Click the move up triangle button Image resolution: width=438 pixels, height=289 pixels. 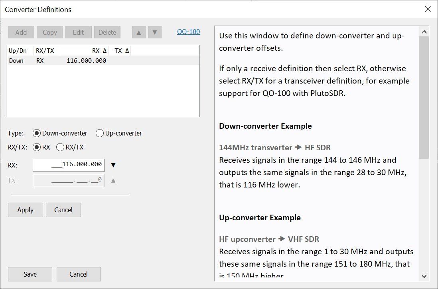[x=138, y=32]
